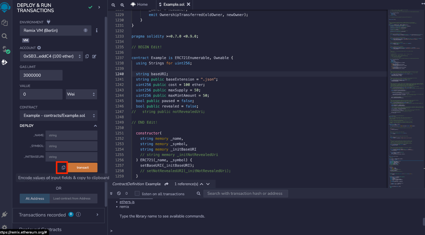The width and height of the screenshot is (425, 235).
Task: Click the Transactions recorded count badge
Action: (71, 214)
